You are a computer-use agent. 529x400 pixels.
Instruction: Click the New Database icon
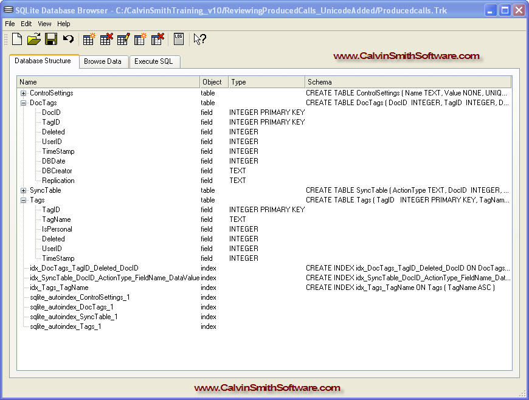click(x=17, y=40)
